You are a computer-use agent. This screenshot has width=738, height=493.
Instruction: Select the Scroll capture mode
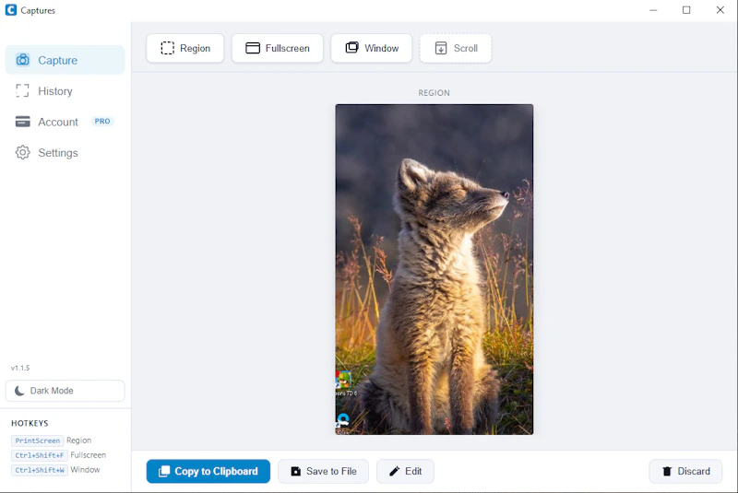456,48
